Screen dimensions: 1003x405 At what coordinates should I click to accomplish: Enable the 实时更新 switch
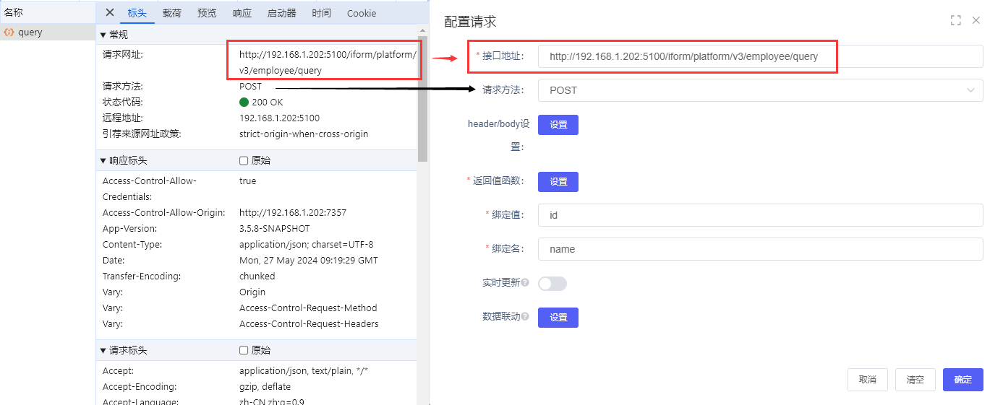point(552,284)
